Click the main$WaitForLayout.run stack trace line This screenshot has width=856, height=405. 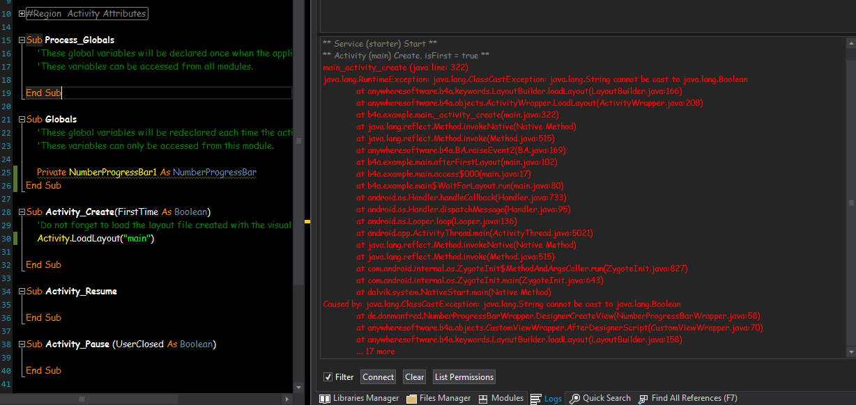(459, 186)
